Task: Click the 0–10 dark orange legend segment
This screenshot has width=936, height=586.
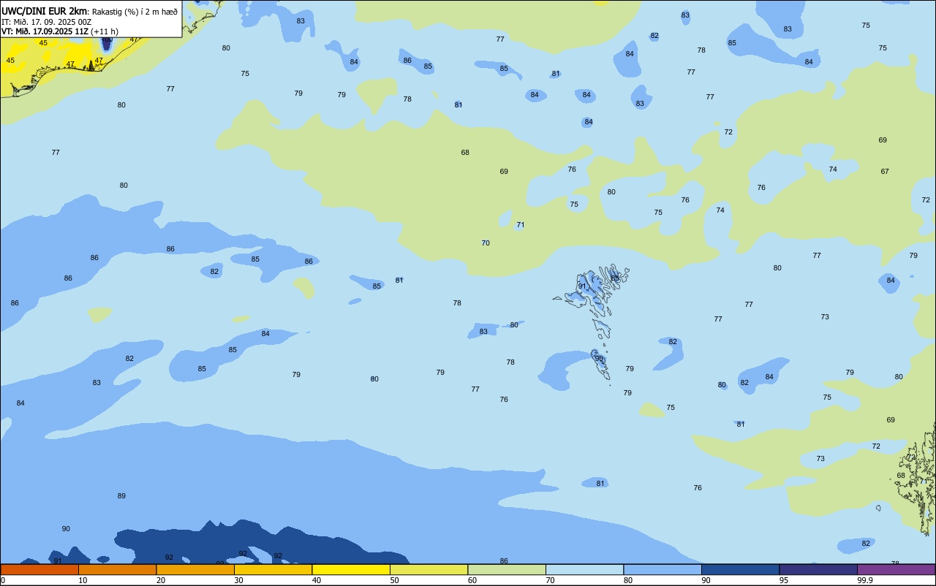Action: (x=39, y=569)
